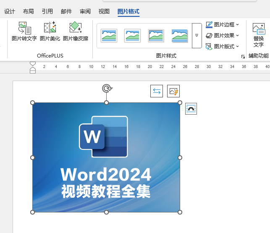Image resolution: width=270 pixels, height=233 pixels.
Task: Click the 30 mark on the ruler
Action: click(209, 67)
